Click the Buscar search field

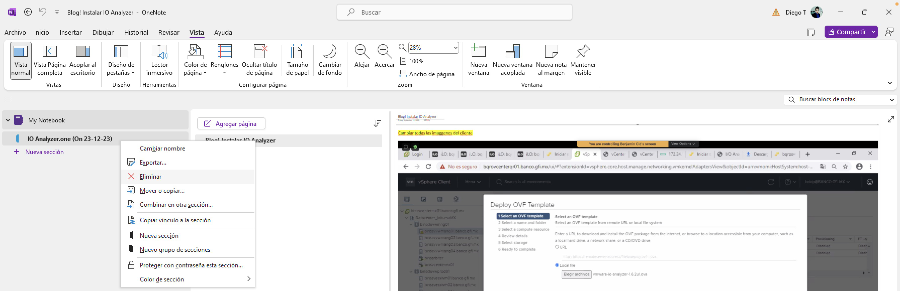click(454, 12)
